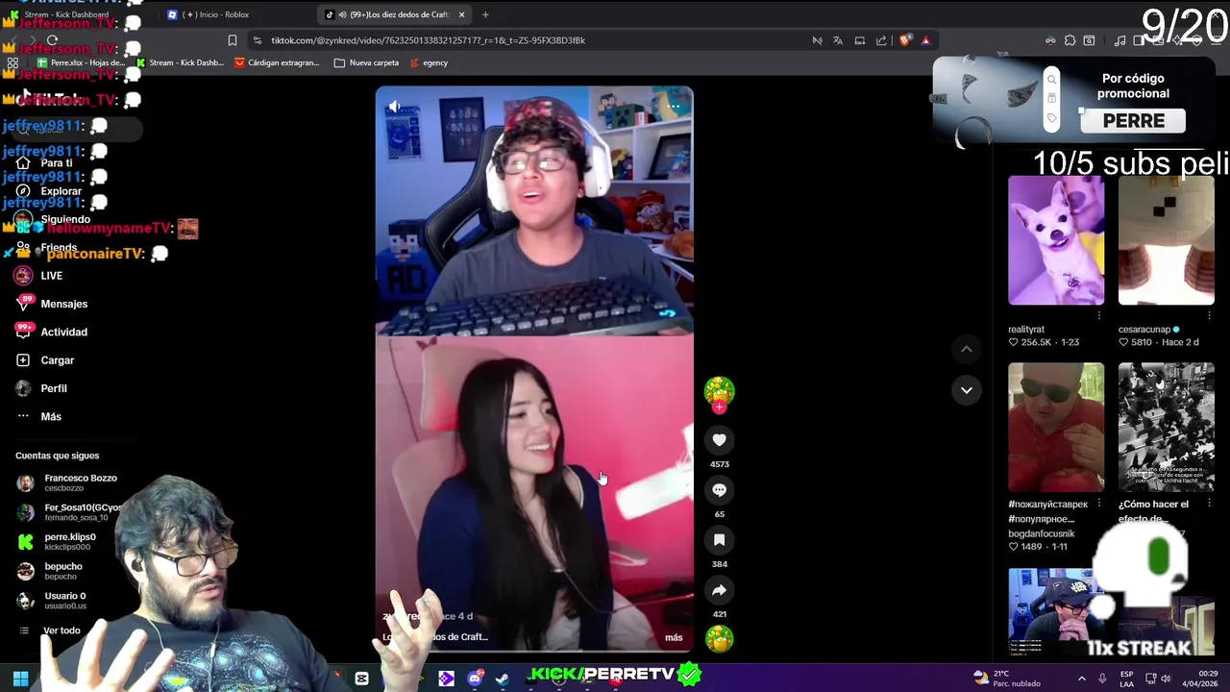Open Explorar in the TikTok sidebar

(61, 191)
